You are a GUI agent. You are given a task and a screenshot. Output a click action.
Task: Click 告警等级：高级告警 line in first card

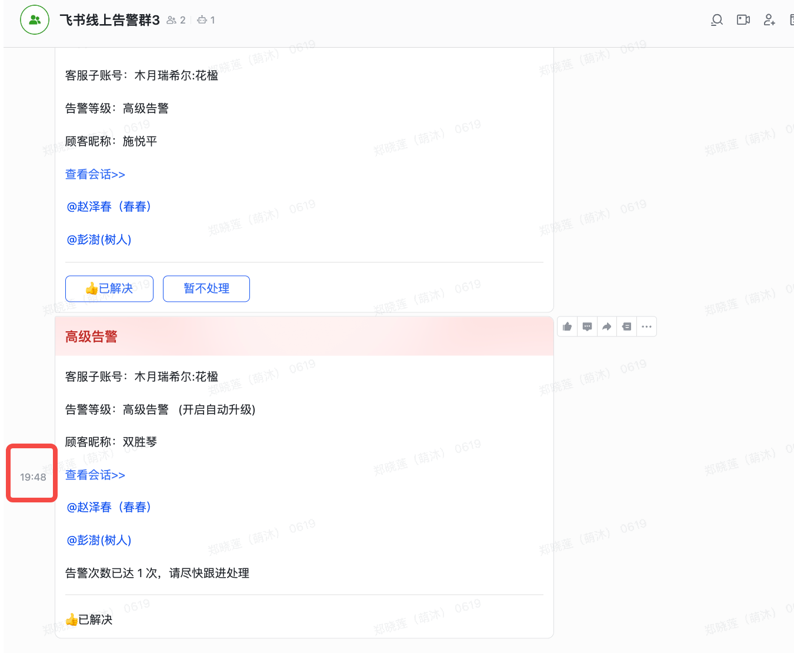(x=117, y=108)
